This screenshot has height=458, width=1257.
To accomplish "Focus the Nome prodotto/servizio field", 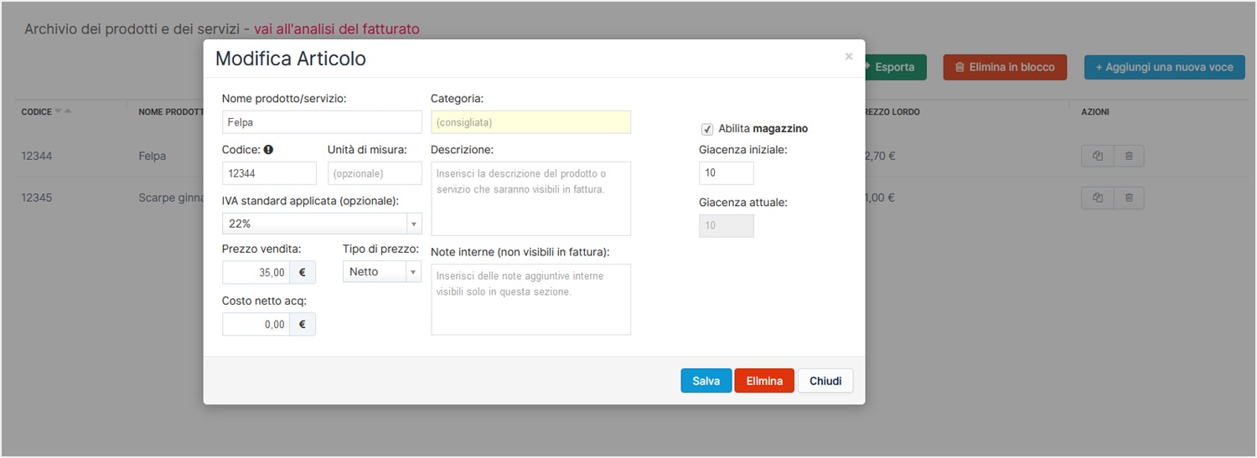I will 322,122.
